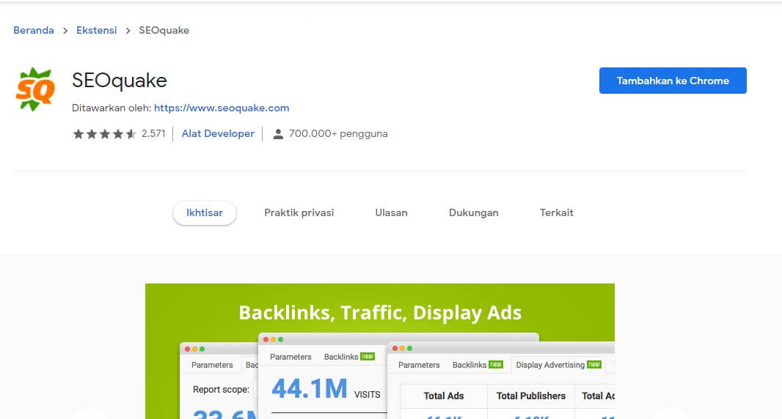The width and height of the screenshot is (782, 419).
Task: Click the Backlinks, Traffic, Display Ads screenshot
Action: coord(379,352)
